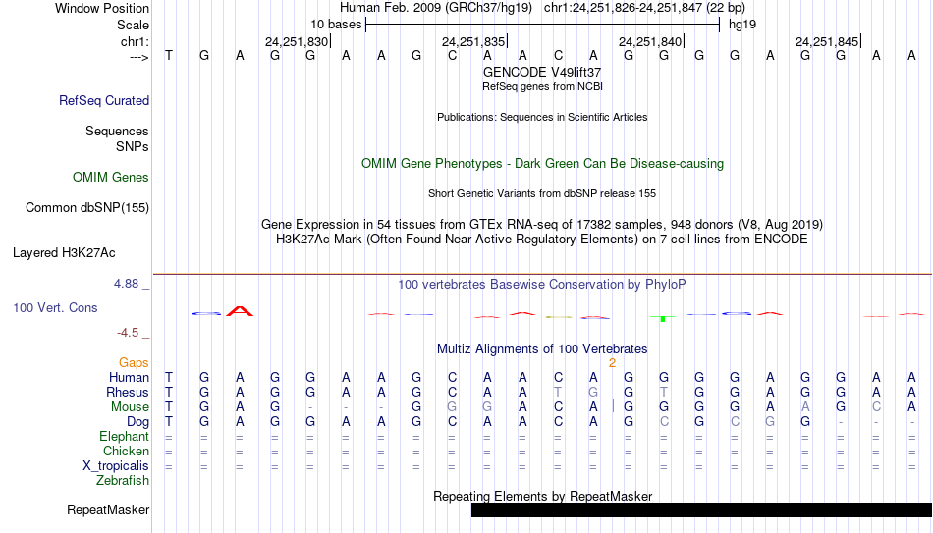
Task: Click the Window Position label
Action: coord(102,8)
